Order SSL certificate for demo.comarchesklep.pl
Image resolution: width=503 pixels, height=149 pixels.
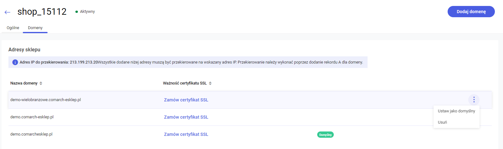pyautogui.click(x=186, y=134)
